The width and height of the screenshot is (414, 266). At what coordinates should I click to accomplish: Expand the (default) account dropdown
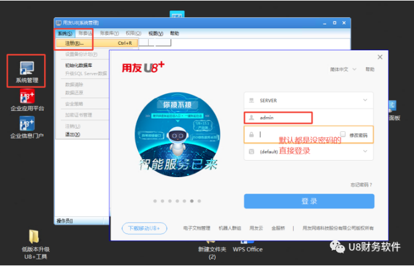point(365,151)
